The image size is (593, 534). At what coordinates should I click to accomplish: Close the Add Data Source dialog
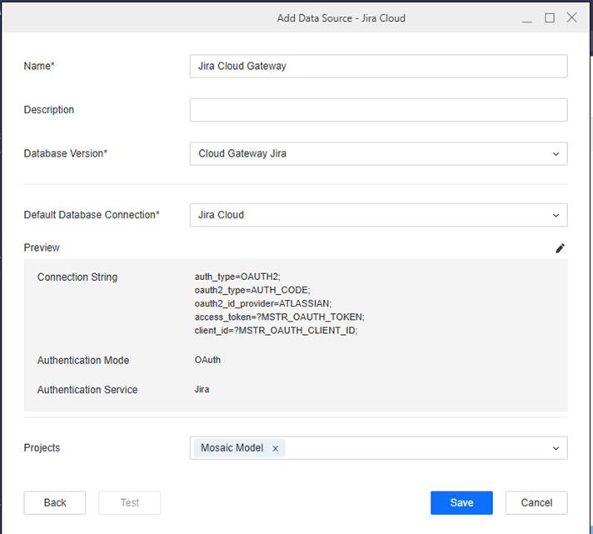pyautogui.click(x=572, y=17)
